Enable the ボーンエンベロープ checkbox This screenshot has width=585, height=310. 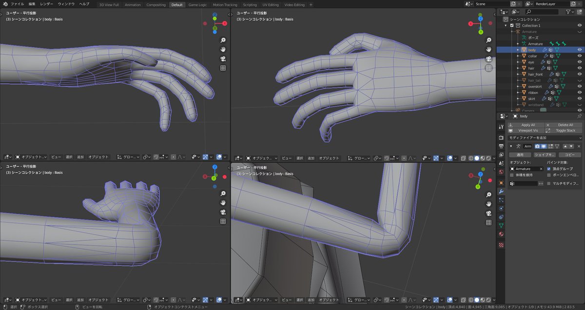[x=549, y=175]
